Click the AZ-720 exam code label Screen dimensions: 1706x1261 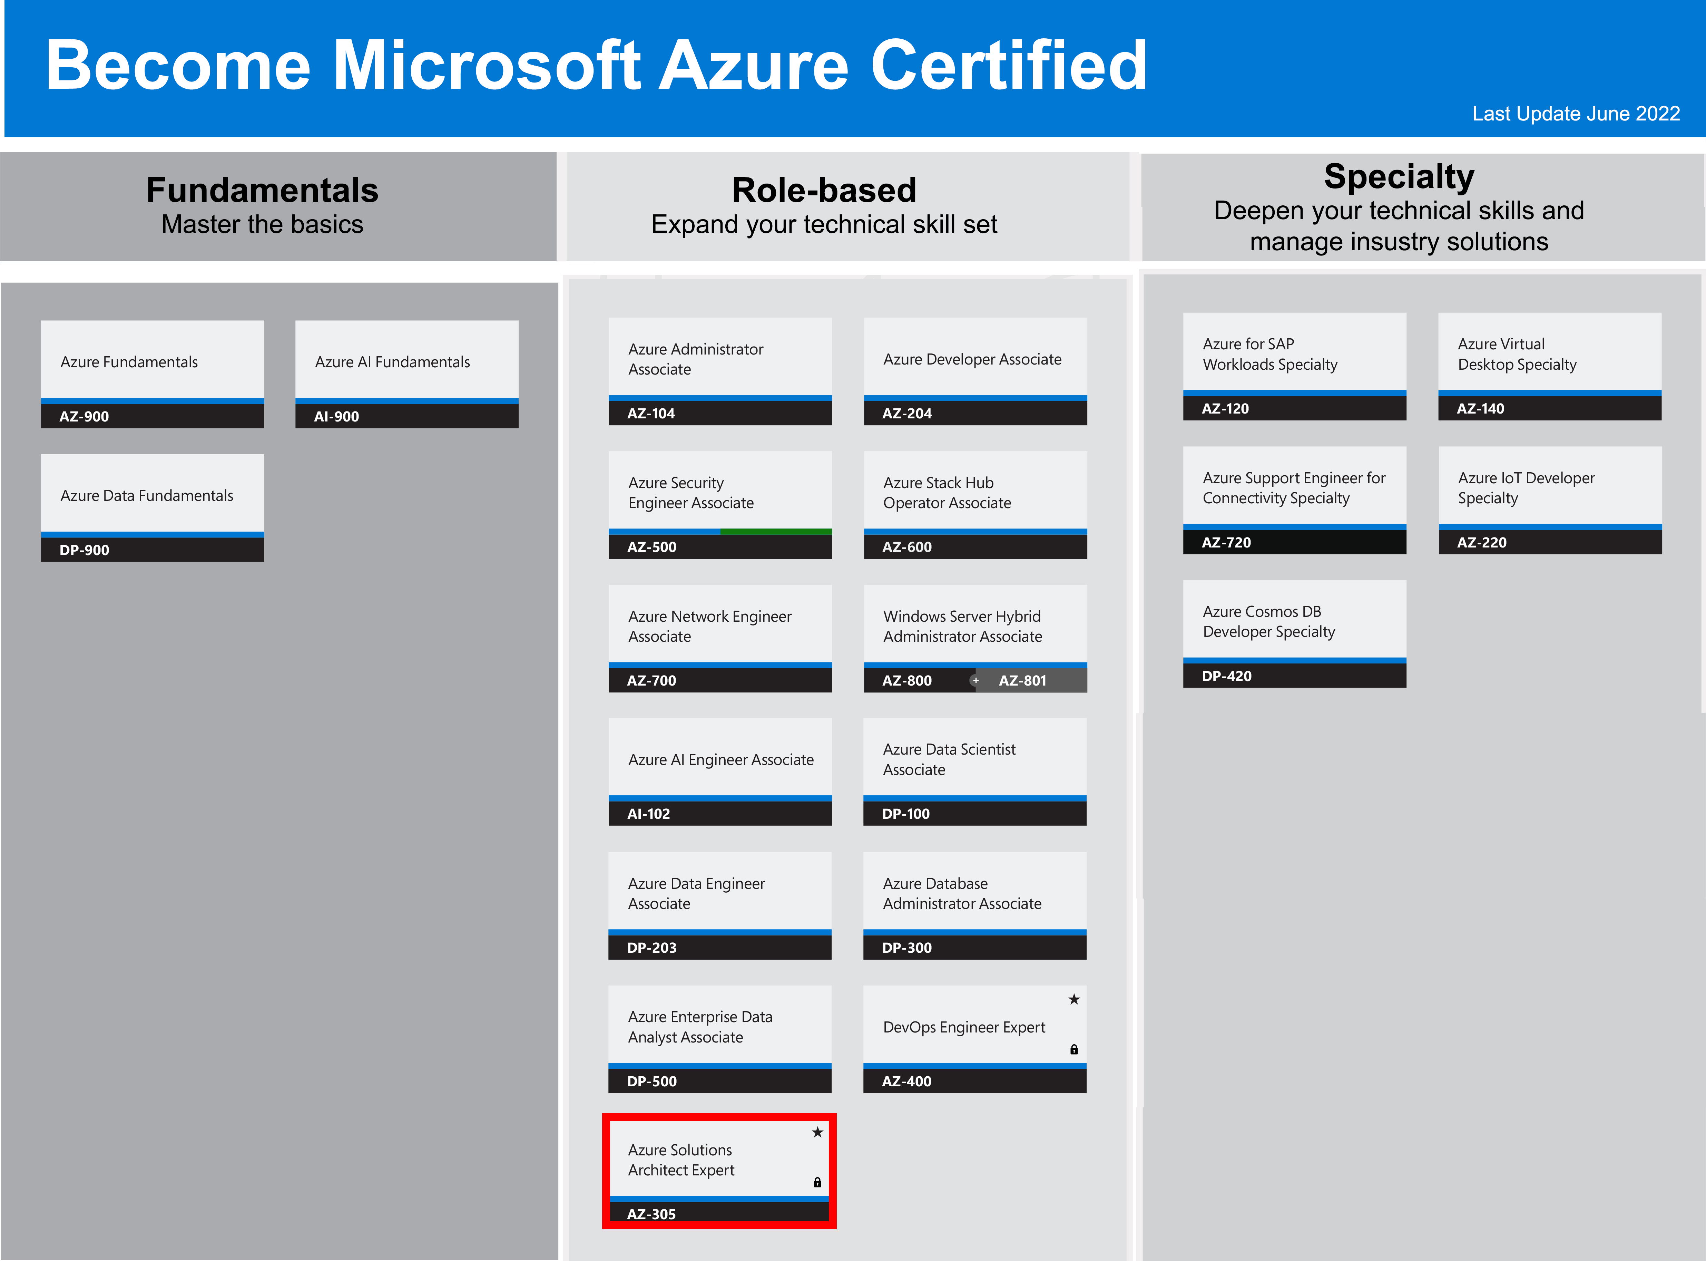[x=1226, y=542]
